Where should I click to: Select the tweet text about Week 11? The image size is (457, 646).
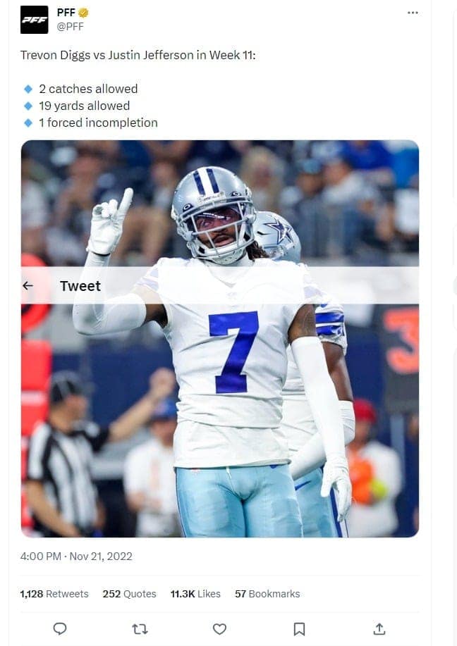138,55
